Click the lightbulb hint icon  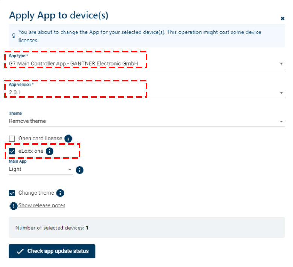click(14, 36)
